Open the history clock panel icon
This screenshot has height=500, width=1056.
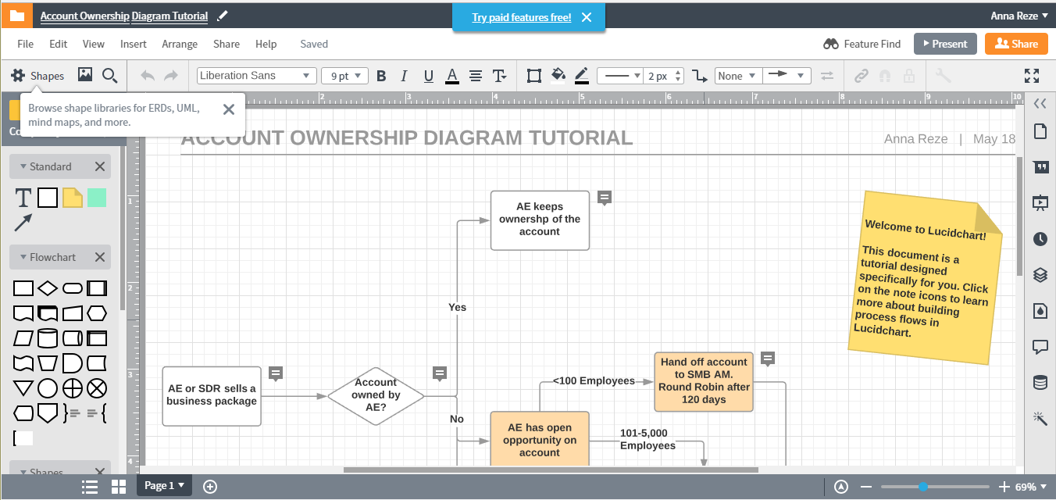pos(1040,239)
